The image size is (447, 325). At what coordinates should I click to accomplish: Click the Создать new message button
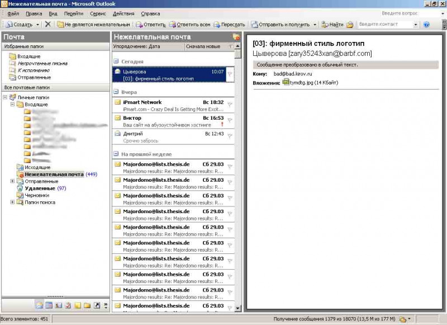point(20,25)
